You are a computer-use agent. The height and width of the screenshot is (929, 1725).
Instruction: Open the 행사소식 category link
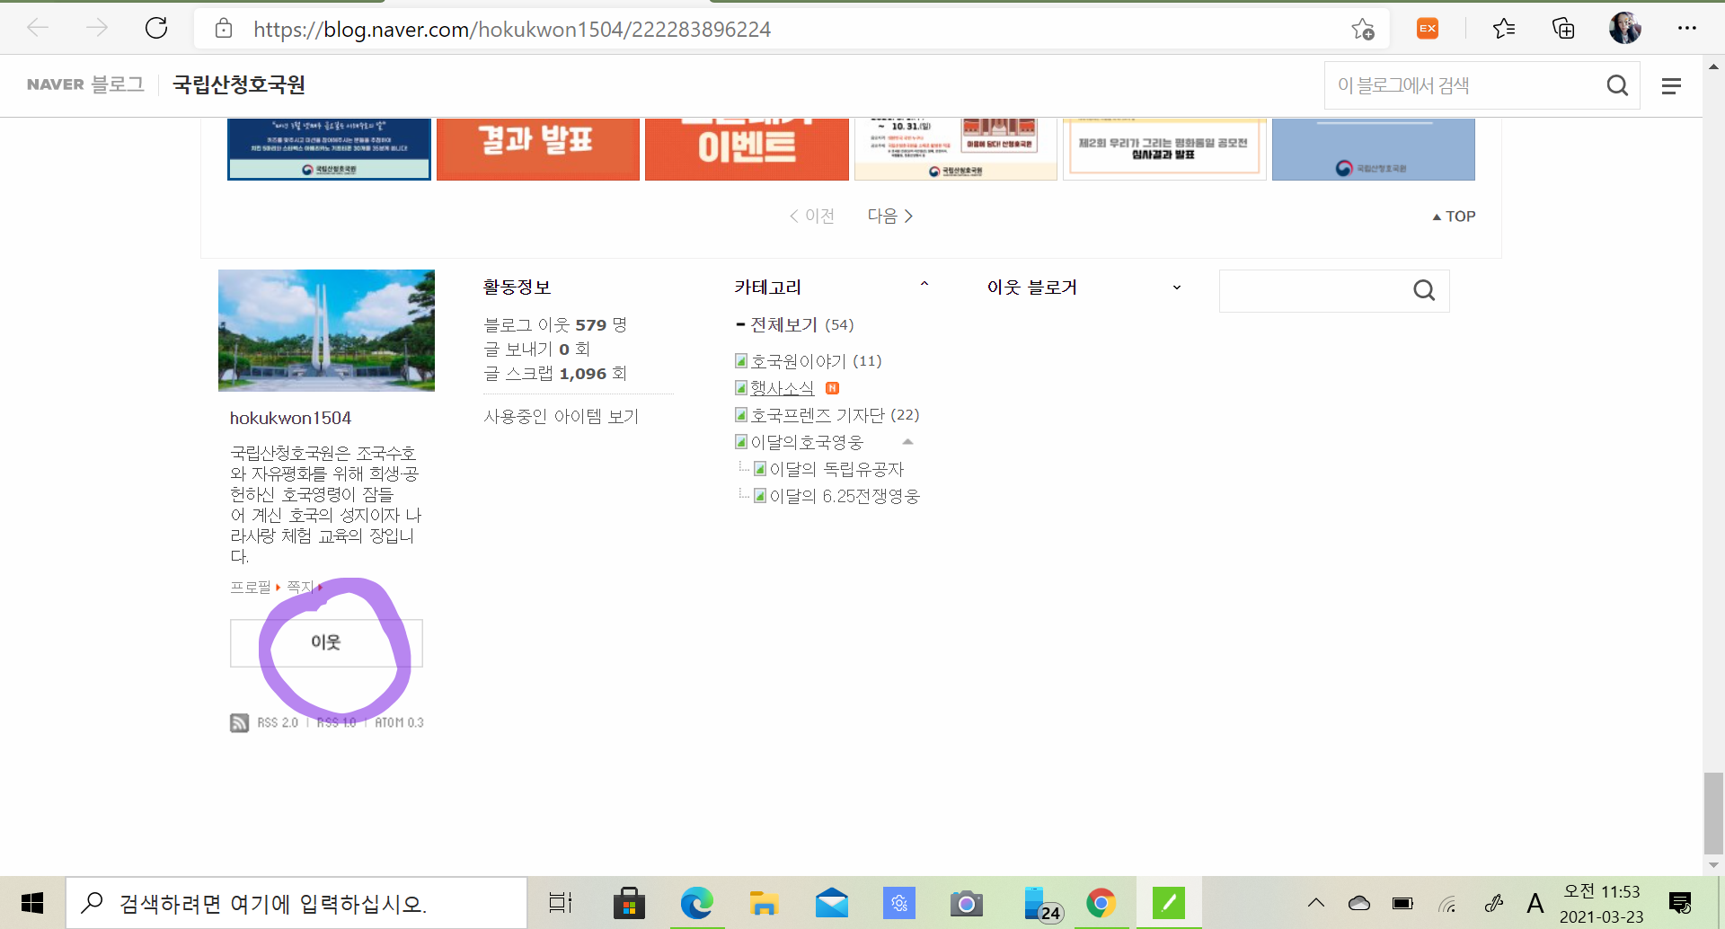point(782,388)
